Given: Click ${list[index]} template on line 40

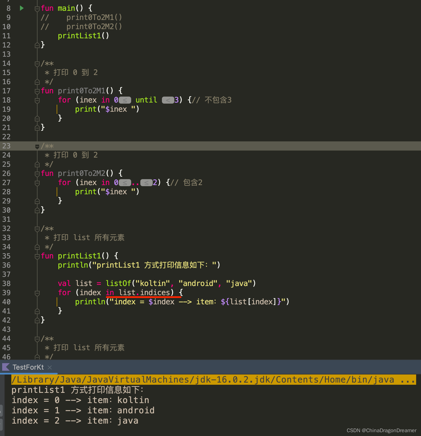Looking at the screenshot, I should tap(251, 302).
